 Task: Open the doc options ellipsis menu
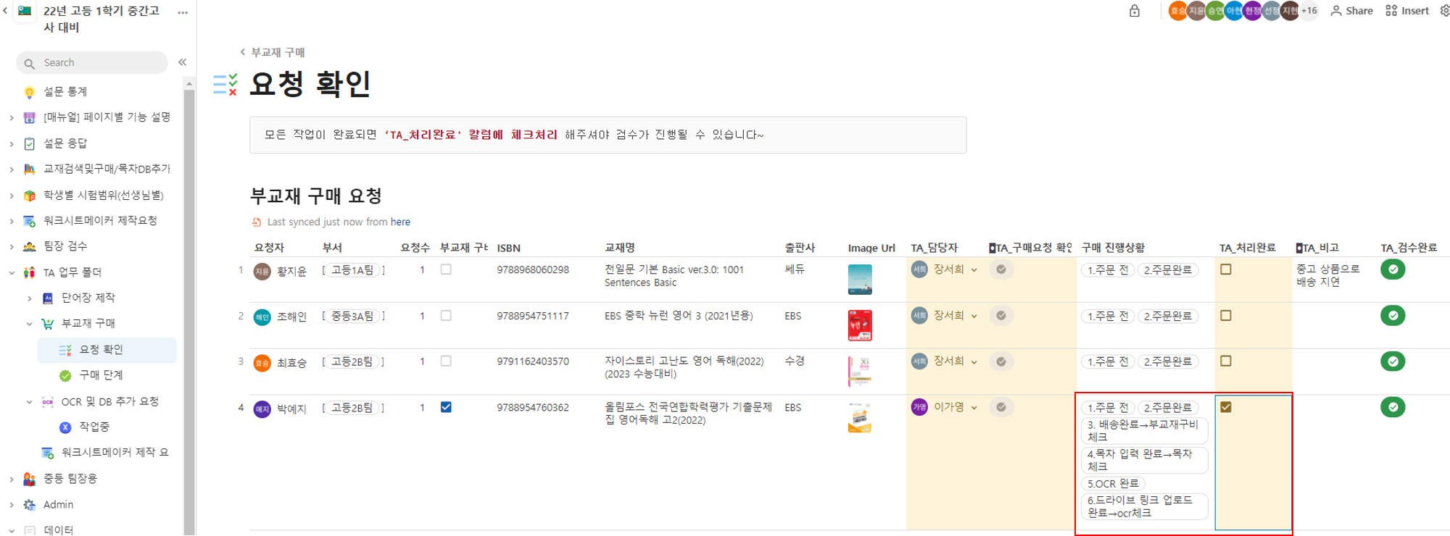(183, 12)
